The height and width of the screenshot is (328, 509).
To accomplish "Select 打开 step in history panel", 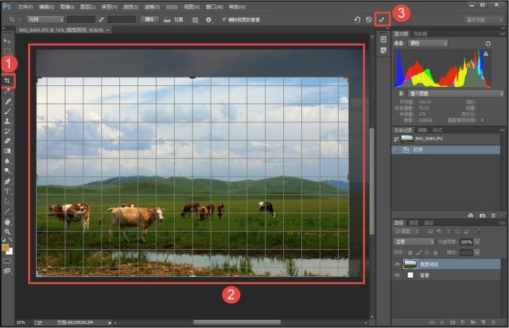I will coord(419,150).
